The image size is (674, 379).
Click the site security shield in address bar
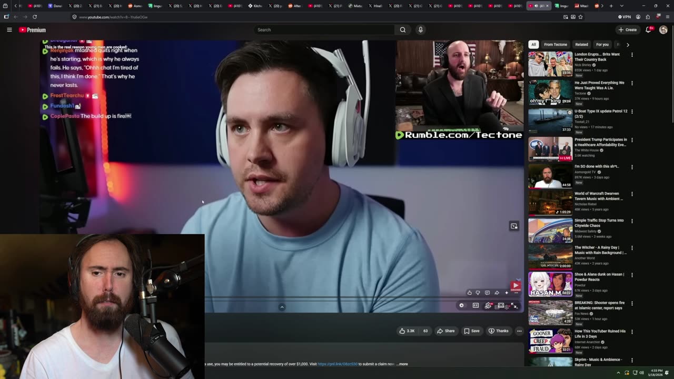[x=74, y=17]
